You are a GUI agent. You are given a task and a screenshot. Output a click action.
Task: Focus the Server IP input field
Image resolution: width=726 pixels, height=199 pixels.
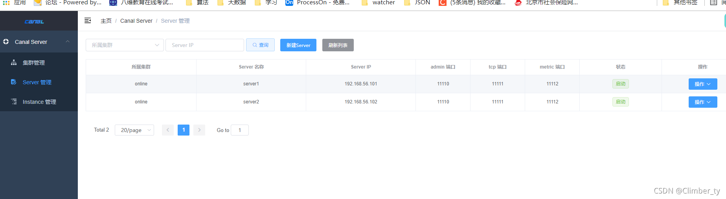pyautogui.click(x=205, y=45)
